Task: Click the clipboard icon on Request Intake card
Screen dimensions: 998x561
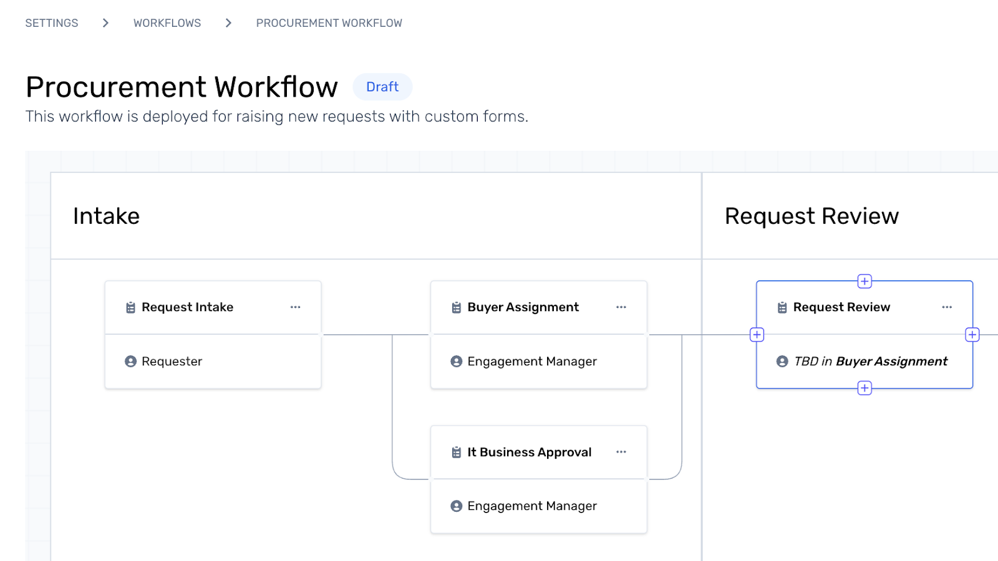Action: [130, 307]
